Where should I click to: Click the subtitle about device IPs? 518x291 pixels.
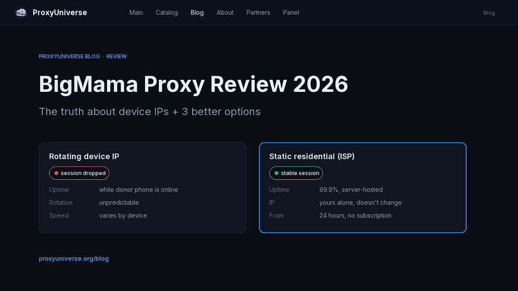pyautogui.click(x=150, y=112)
